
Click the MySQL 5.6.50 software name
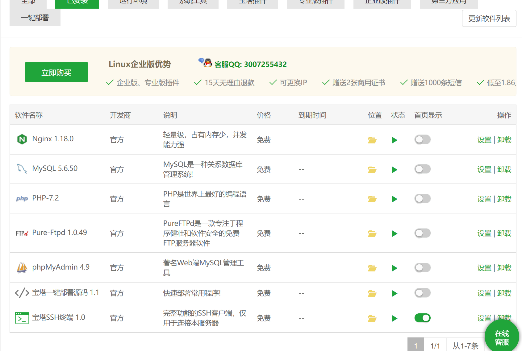coord(55,168)
